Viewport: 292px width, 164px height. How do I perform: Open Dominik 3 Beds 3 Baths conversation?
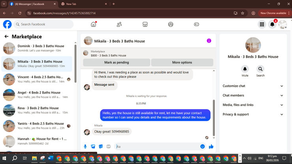(x=37, y=48)
